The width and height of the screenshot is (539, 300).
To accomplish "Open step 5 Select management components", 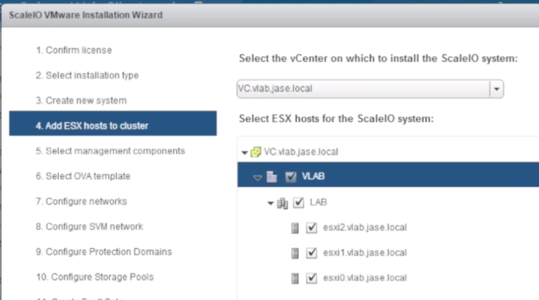I will [x=110, y=151].
